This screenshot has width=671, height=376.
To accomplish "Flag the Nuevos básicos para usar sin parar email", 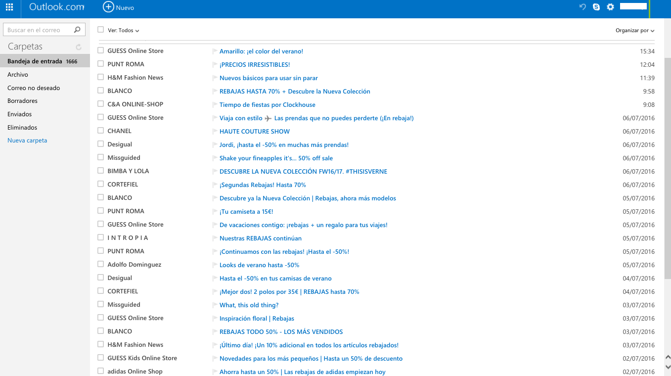I will (215, 78).
